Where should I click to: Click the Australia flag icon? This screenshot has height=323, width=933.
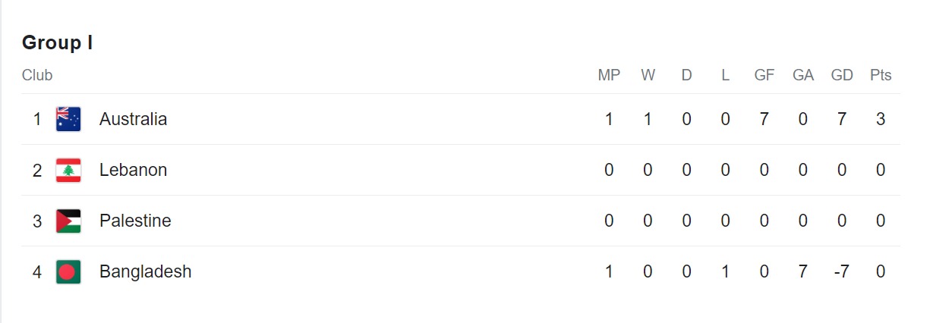point(68,119)
